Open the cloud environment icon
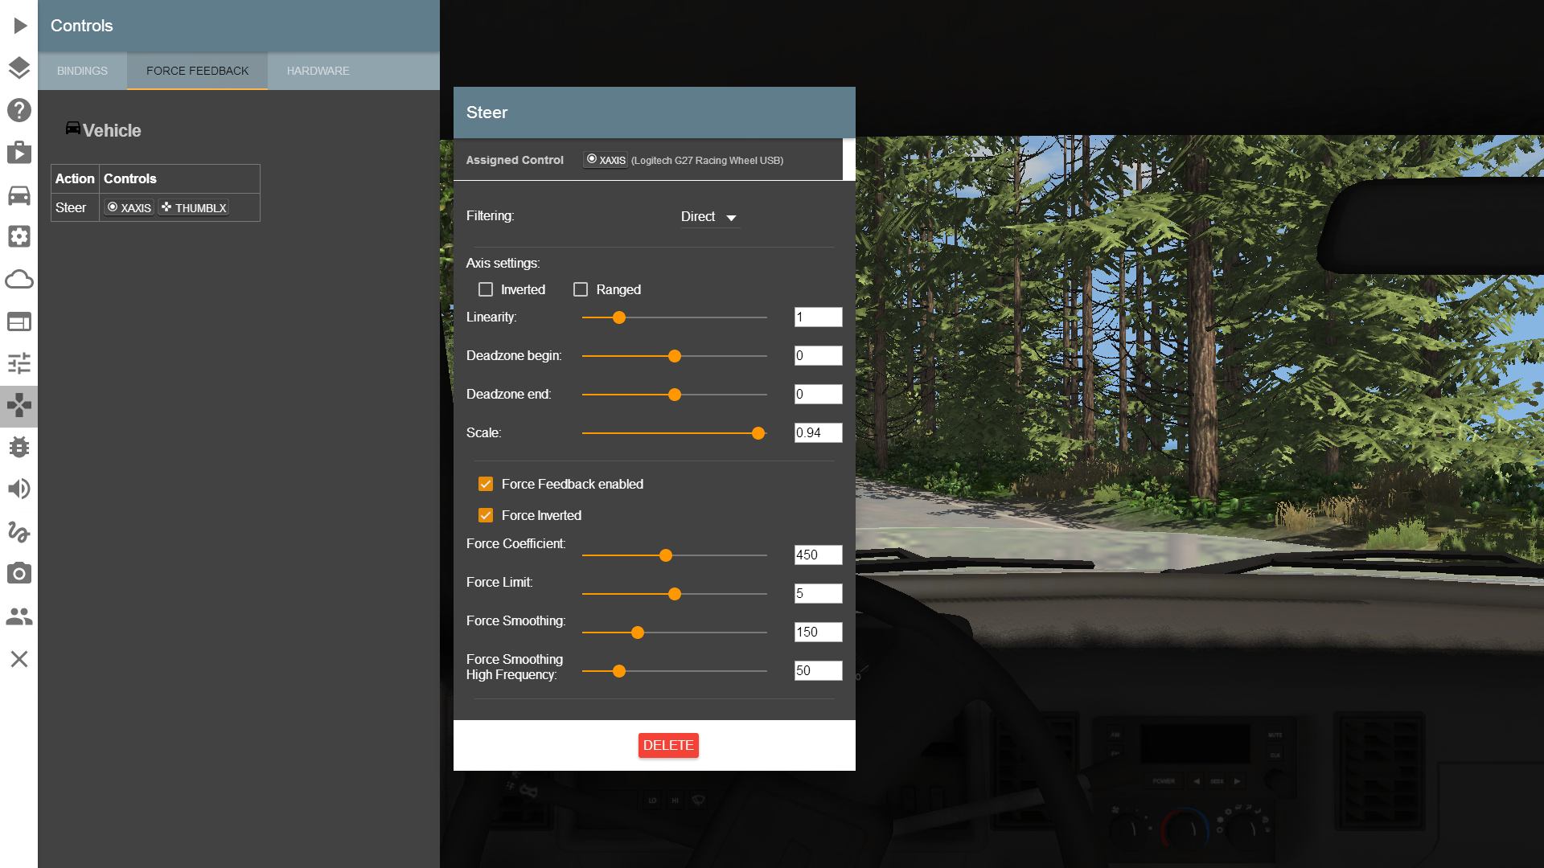The width and height of the screenshot is (1544, 868). [x=19, y=279]
